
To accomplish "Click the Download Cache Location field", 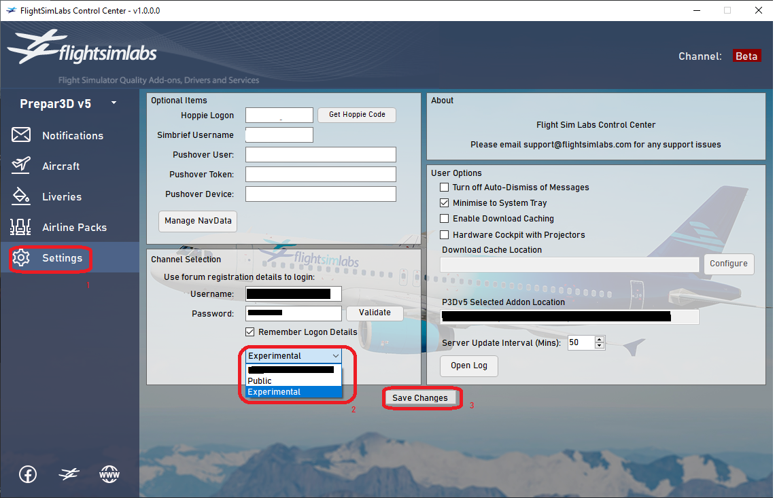I will (x=570, y=264).
